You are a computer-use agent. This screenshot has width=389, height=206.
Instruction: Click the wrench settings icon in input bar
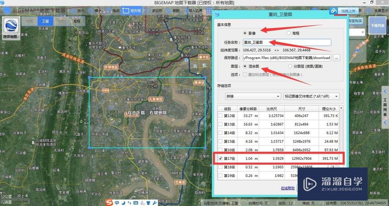tap(155, 203)
